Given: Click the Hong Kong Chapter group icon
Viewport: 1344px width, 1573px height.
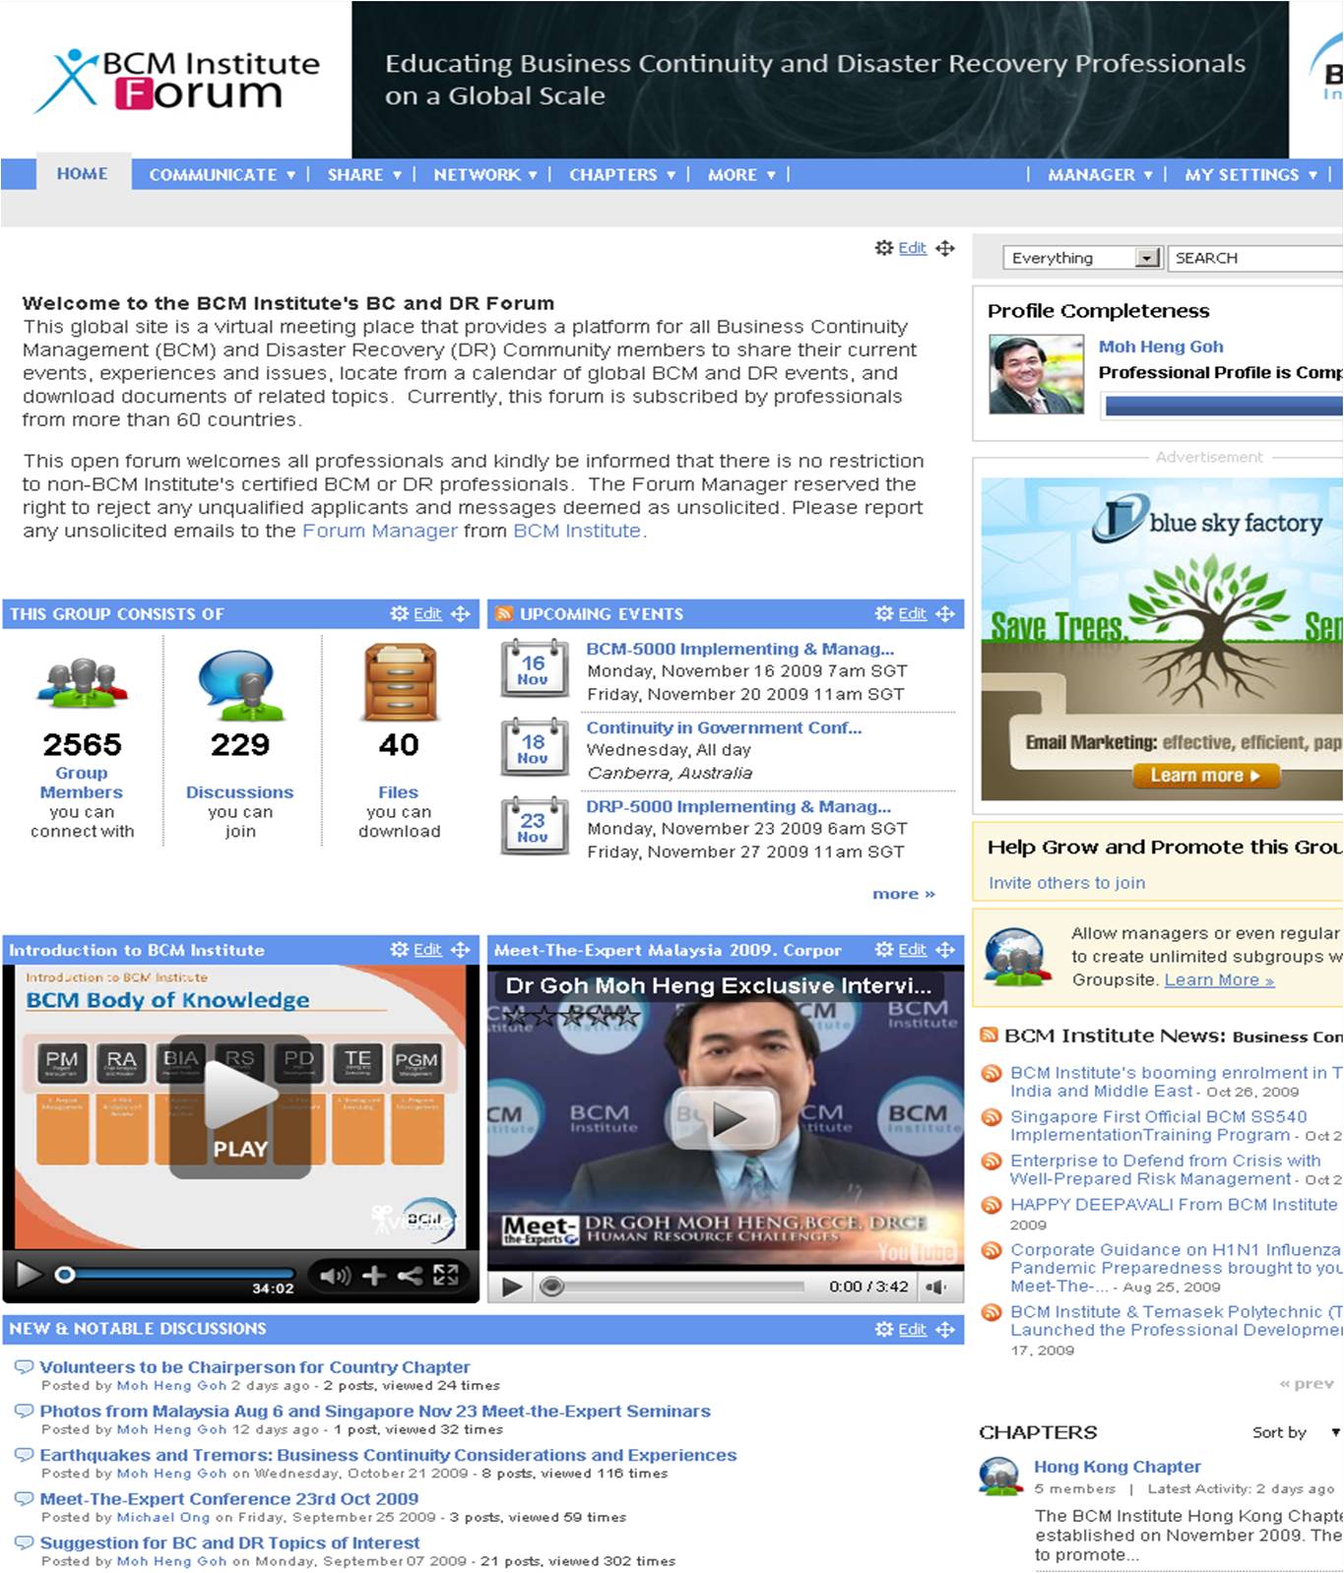Looking at the screenshot, I should (1000, 1477).
